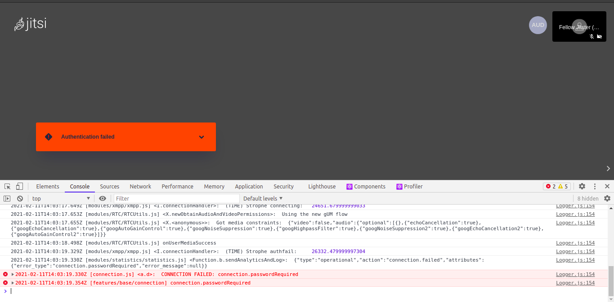Show the 8 hidden console messages
This screenshot has width=614, height=302.
(587, 198)
